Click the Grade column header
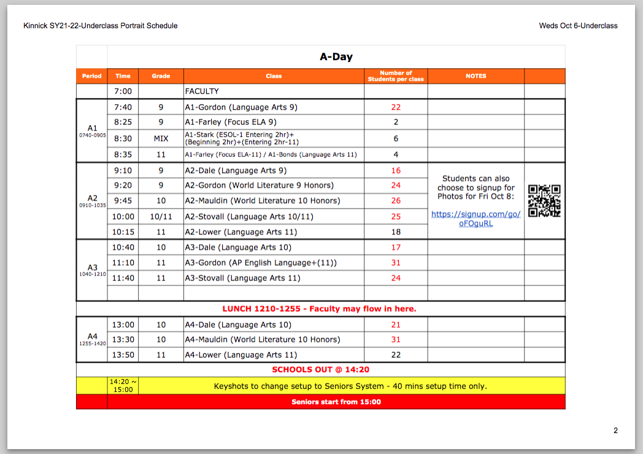 (x=161, y=76)
